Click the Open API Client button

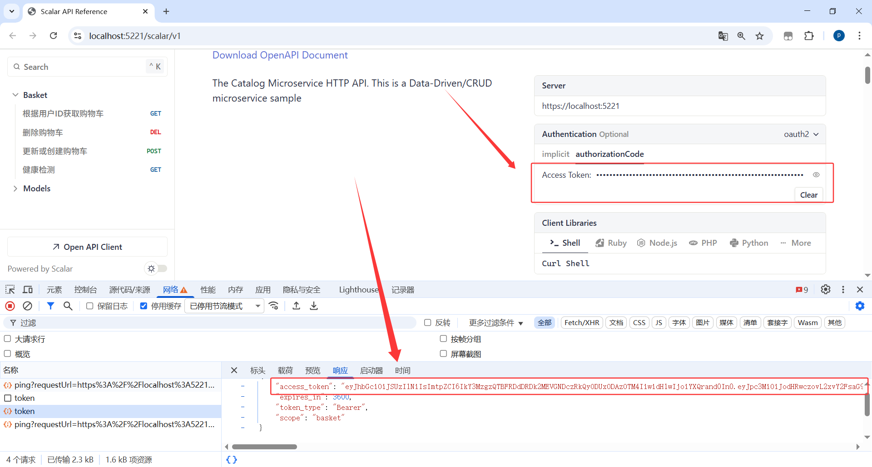point(87,247)
